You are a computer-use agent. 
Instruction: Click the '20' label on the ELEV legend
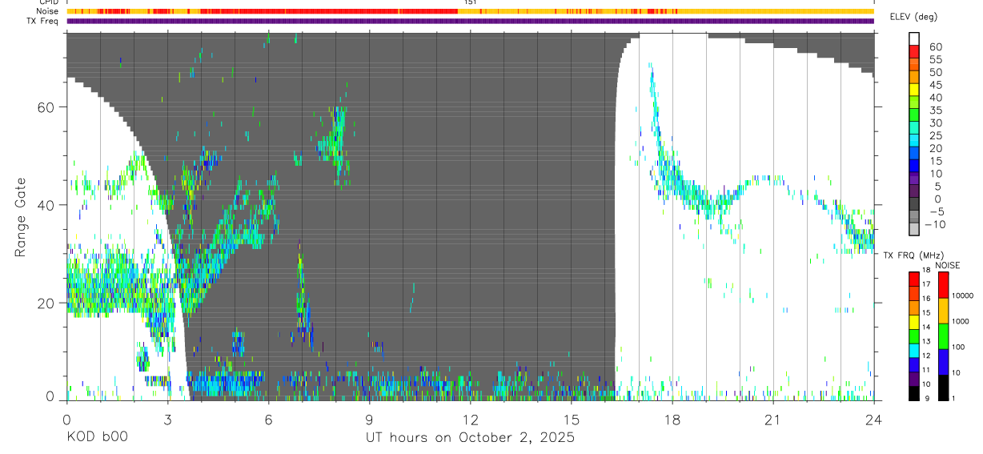(x=935, y=148)
